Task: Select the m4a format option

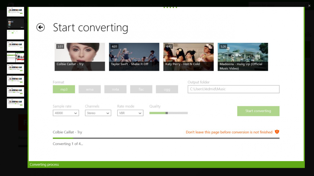Action: tap(115, 89)
